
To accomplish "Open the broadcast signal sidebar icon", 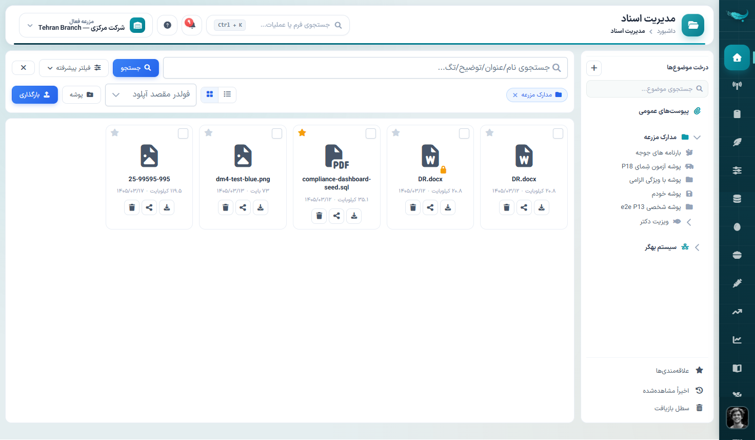I will [x=737, y=86].
